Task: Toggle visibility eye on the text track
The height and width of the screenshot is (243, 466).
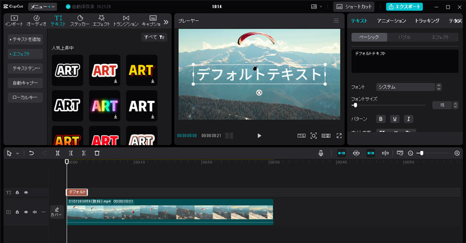Action: click(x=26, y=193)
